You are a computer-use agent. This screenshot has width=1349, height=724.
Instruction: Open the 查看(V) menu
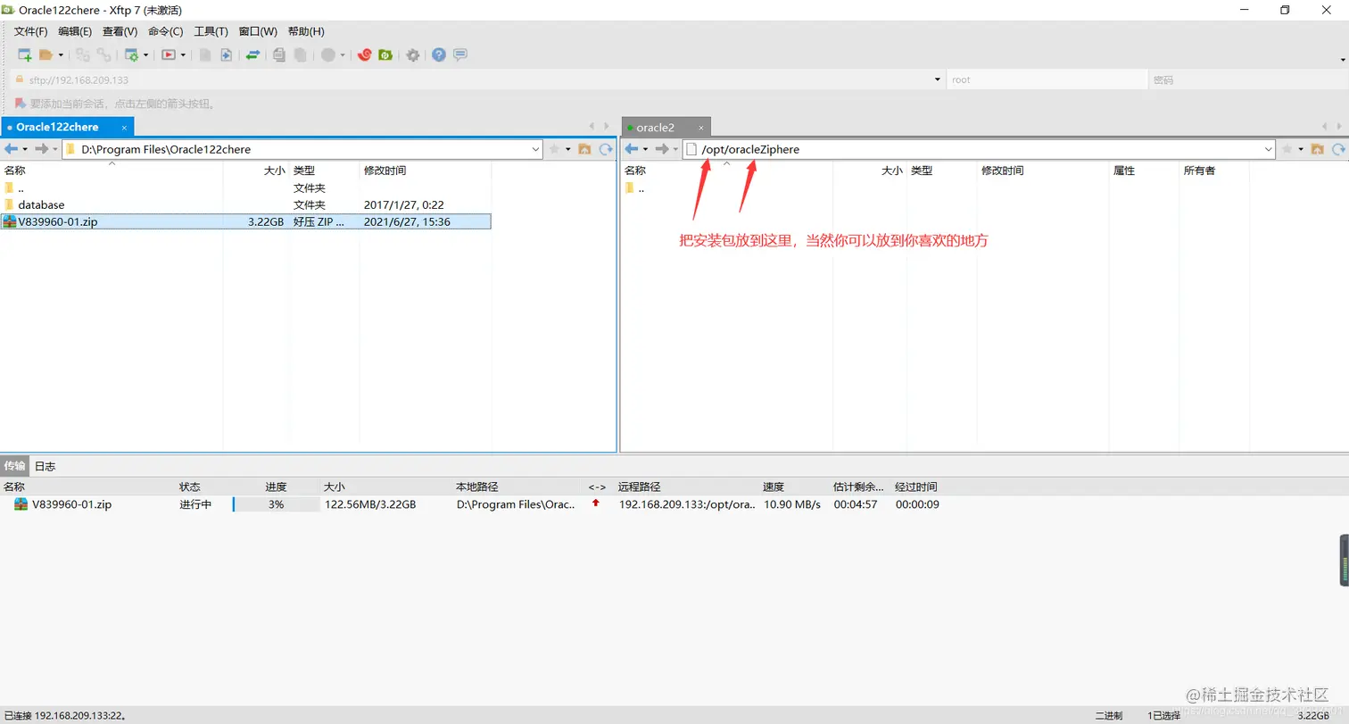point(120,31)
